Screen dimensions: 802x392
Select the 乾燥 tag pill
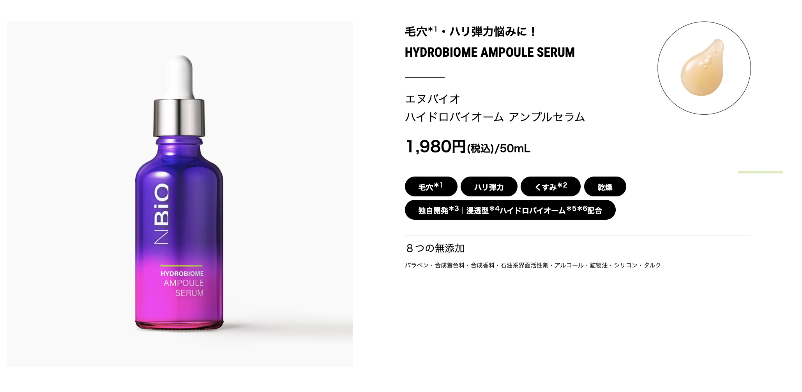tap(605, 187)
